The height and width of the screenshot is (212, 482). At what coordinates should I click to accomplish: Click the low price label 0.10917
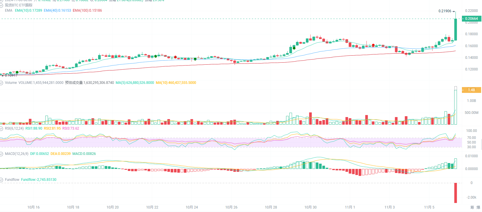(x=11, y=75)
